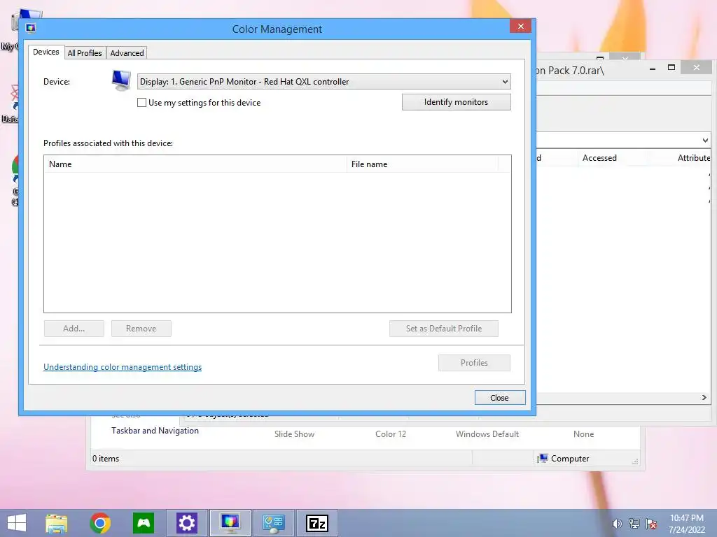Open Google Chrome from taskbar
Viewport: 717px width, 537px height.
(x=100, y=523)
